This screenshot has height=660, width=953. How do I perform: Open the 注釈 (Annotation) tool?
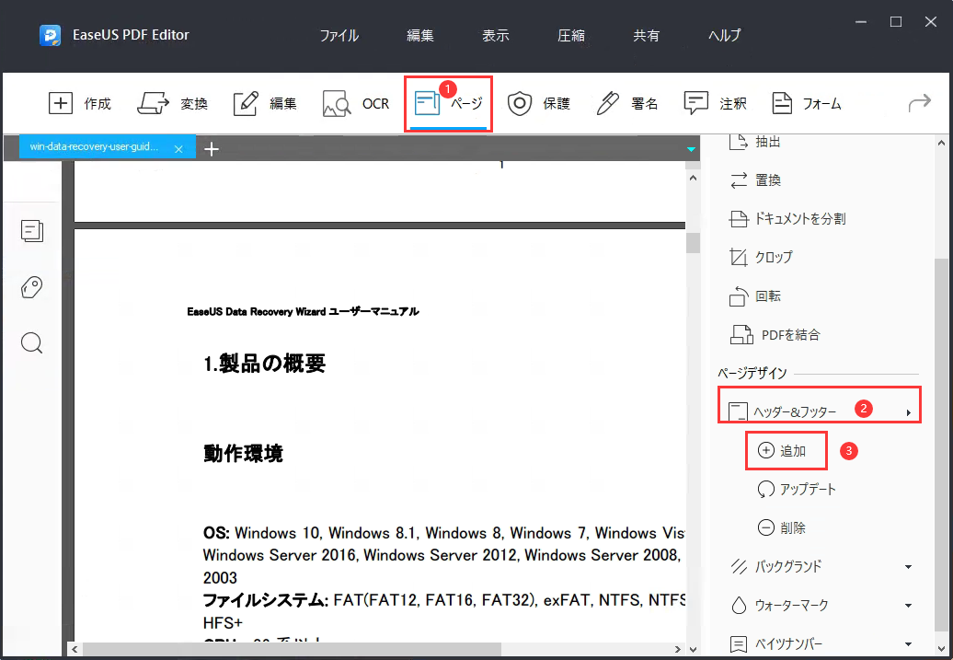coord(717,103)
